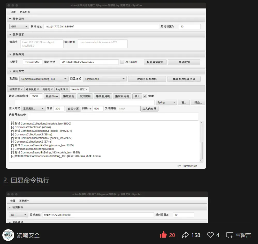Open the 回显方式 TomcatEcho dropdown
The width and height of the screenshot is (258, 244).
pyautogui.click(x=105, y=79)
